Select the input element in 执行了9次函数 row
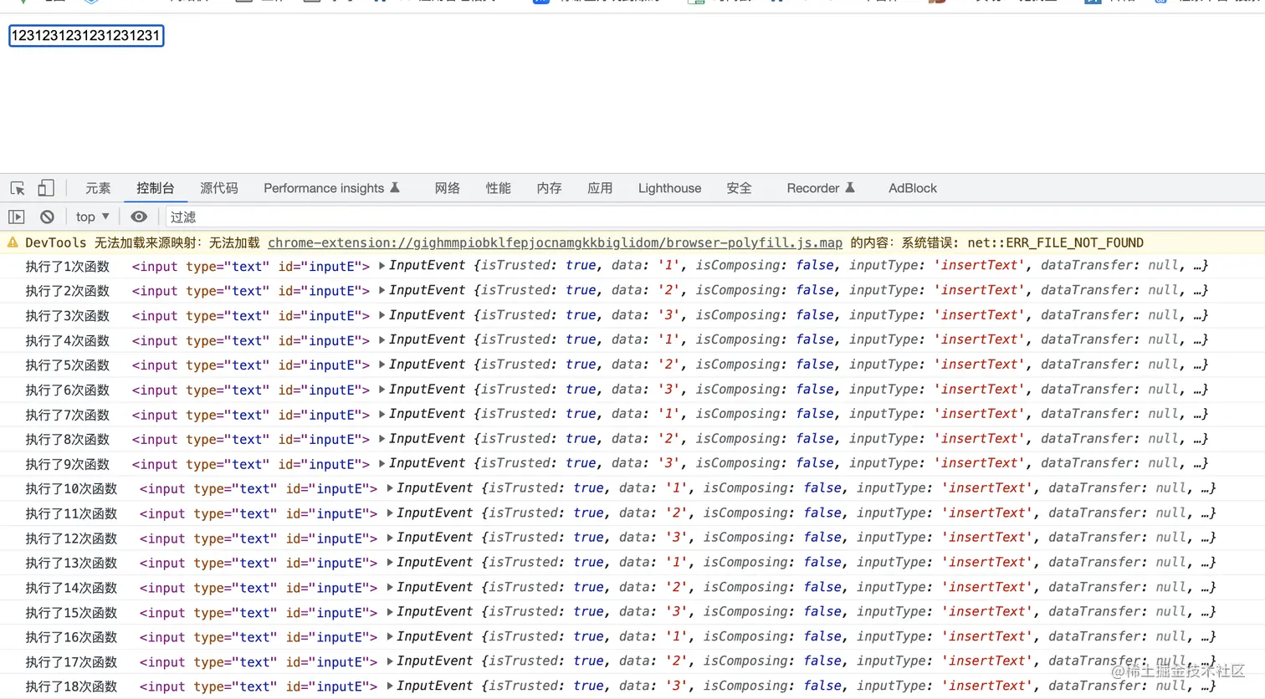 click(251, 464)
